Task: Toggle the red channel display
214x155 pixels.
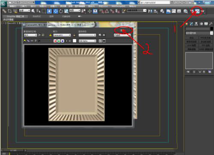Action: 55,41
